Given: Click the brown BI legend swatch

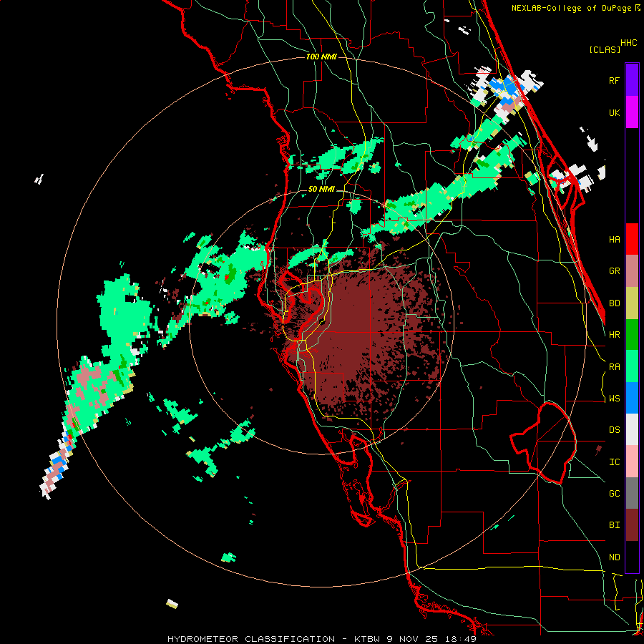Looking at the screenshot, I should point(632,525).
